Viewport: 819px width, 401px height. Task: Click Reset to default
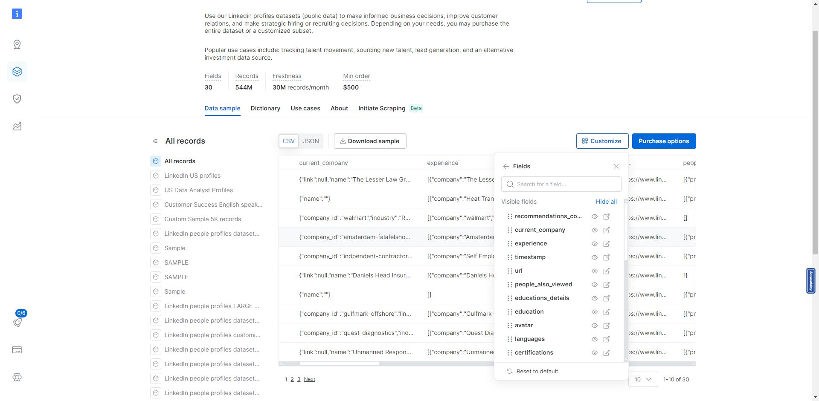point(532,372)
